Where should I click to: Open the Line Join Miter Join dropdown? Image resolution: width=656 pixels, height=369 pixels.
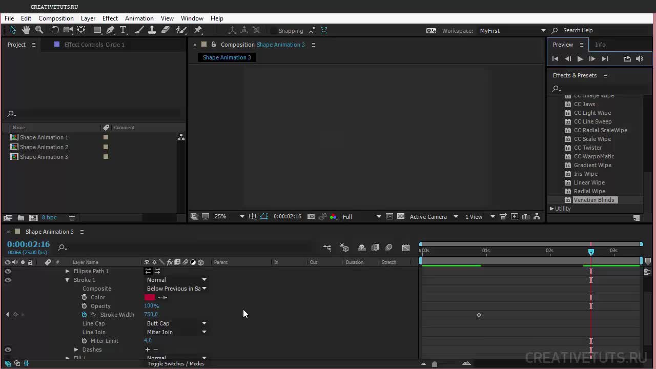(176, 332)
